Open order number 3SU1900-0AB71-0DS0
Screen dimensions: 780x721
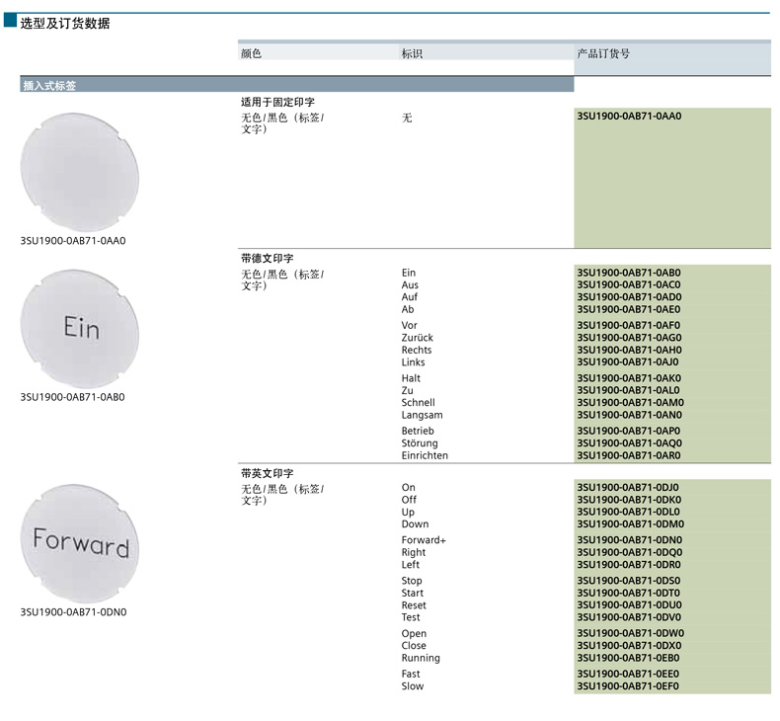pos(629,581)
